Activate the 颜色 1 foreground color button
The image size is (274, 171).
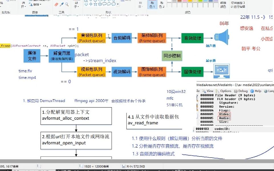152,4
